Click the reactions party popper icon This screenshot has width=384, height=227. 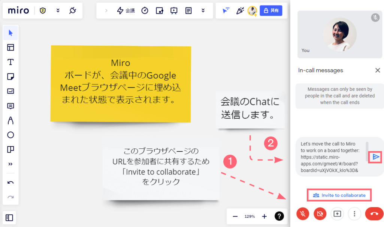click(x=240, y=10)
